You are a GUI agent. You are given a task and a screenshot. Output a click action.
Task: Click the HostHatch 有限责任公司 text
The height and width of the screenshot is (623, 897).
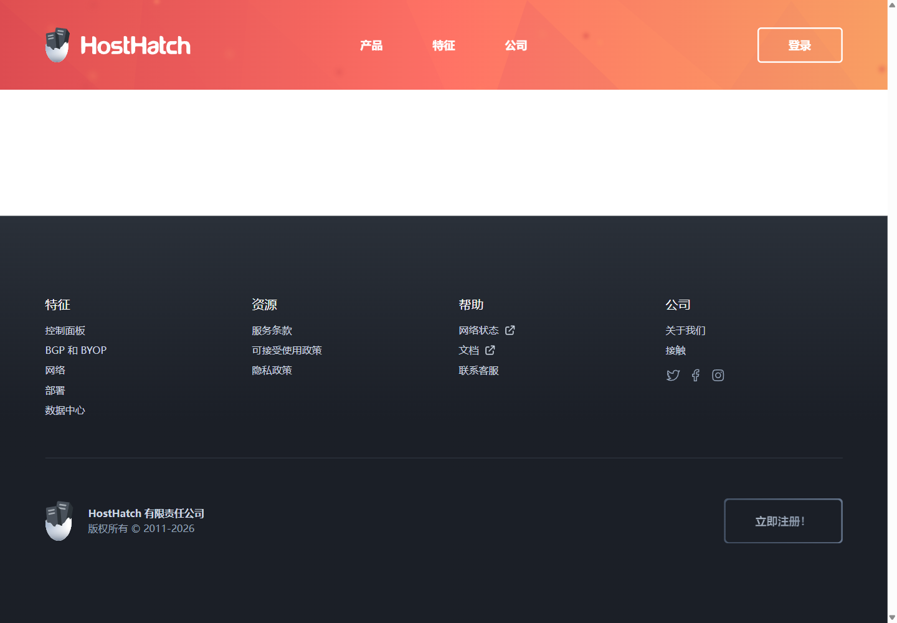pyautogui.click(x=146, y=513)
